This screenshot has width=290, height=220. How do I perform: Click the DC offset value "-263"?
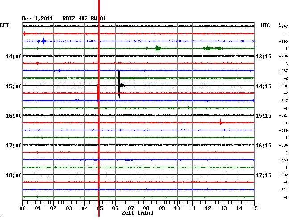pyautogui.click(x=283, y=41)
